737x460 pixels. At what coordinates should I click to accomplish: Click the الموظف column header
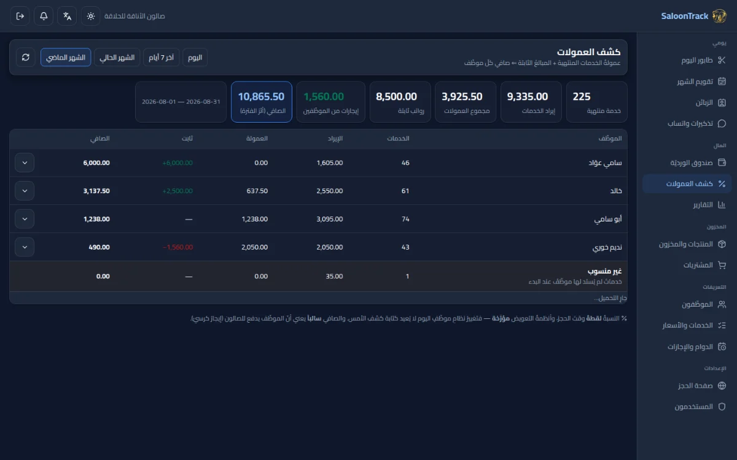coord(610,139)
